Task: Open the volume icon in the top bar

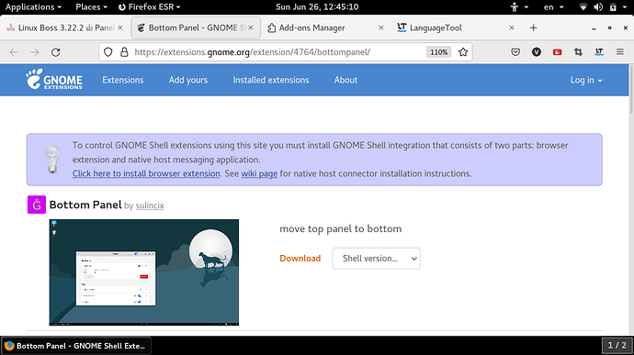Action: pyautogui.click(x=598, y=6)
